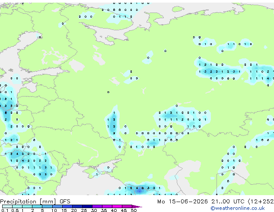274x212 pixels.
Task: Click the '50' legend scale label
Action: (x=134, y=210)
